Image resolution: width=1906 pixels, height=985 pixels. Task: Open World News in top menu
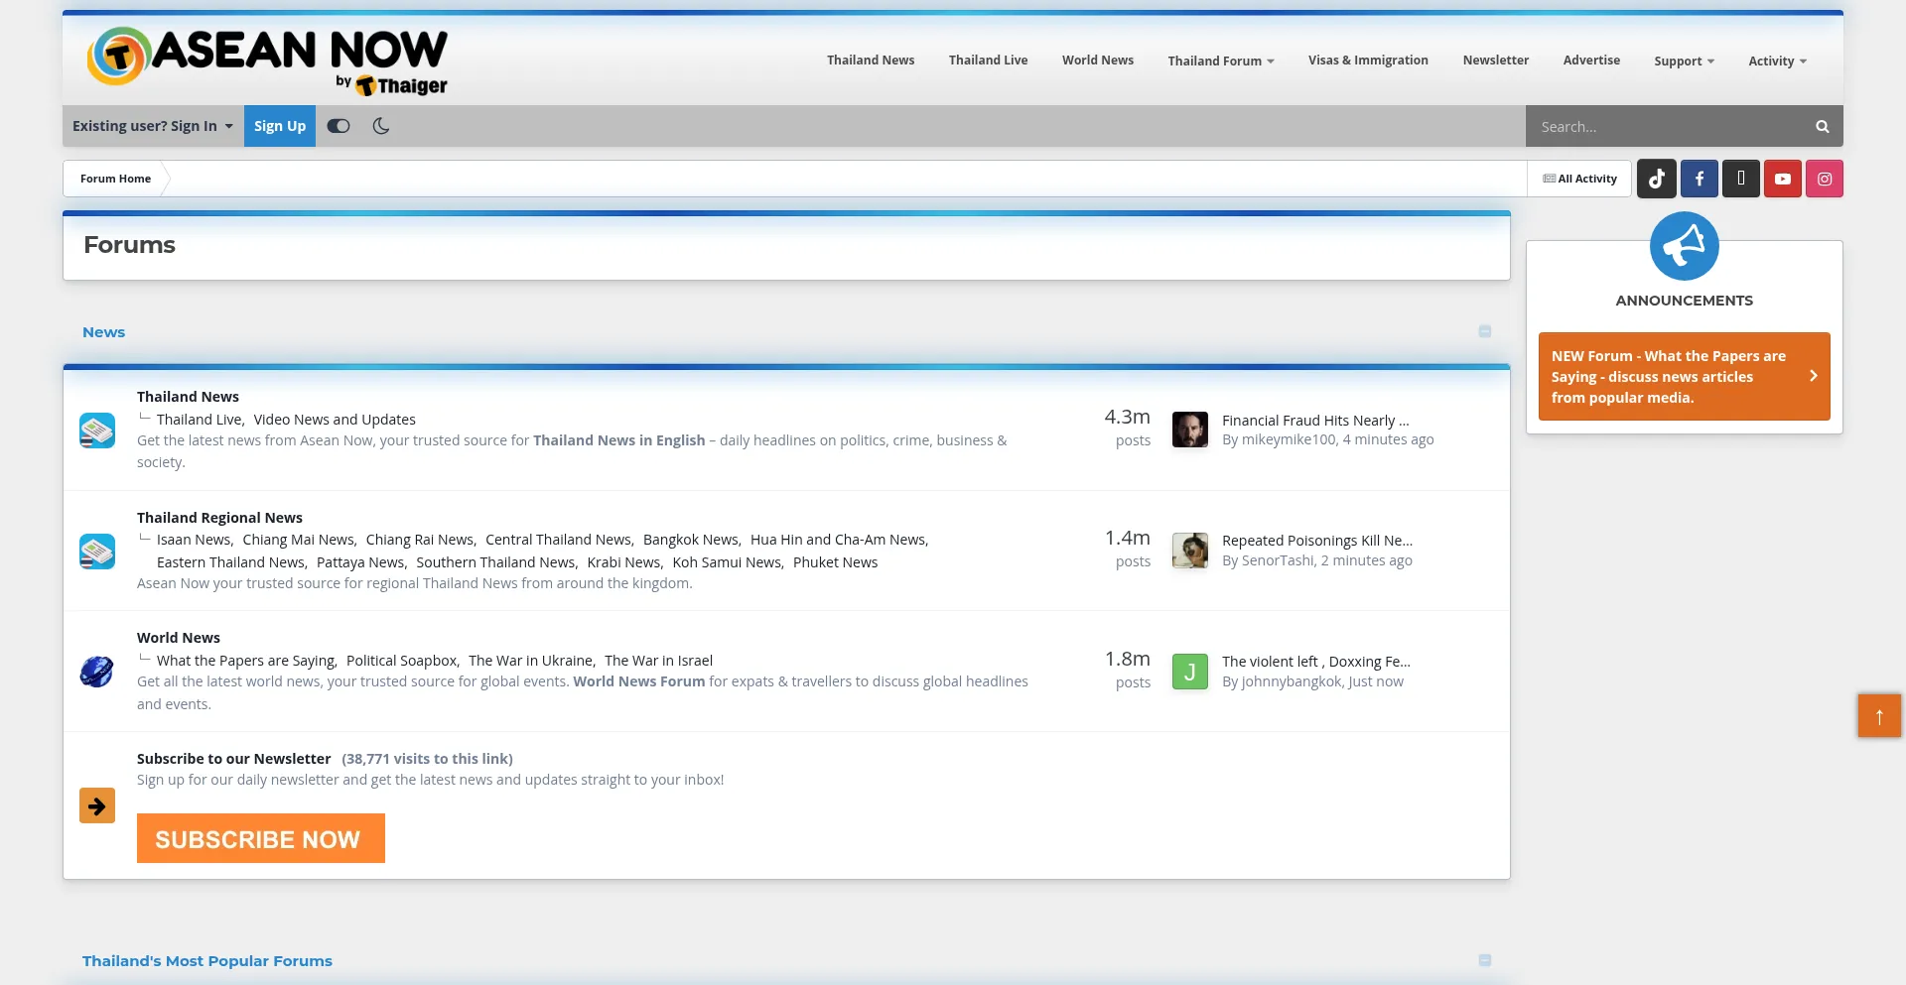click(1098, 61)
